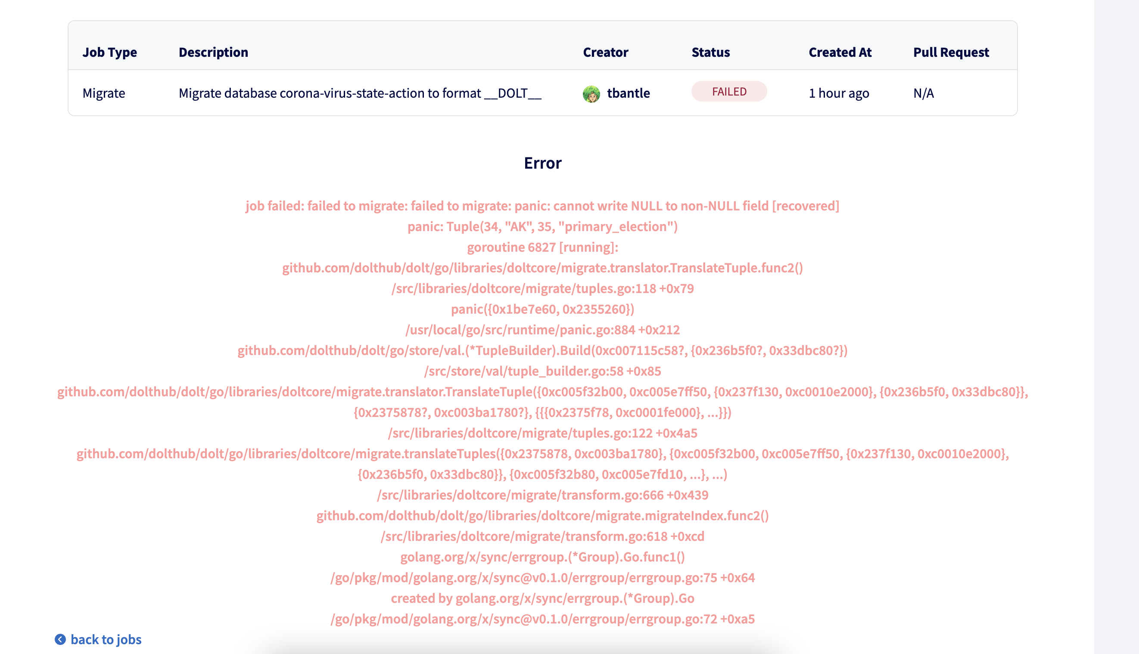The image size is (1139, 654).
Task: Click tbantle's profile avatar
Action: point(591,93)
